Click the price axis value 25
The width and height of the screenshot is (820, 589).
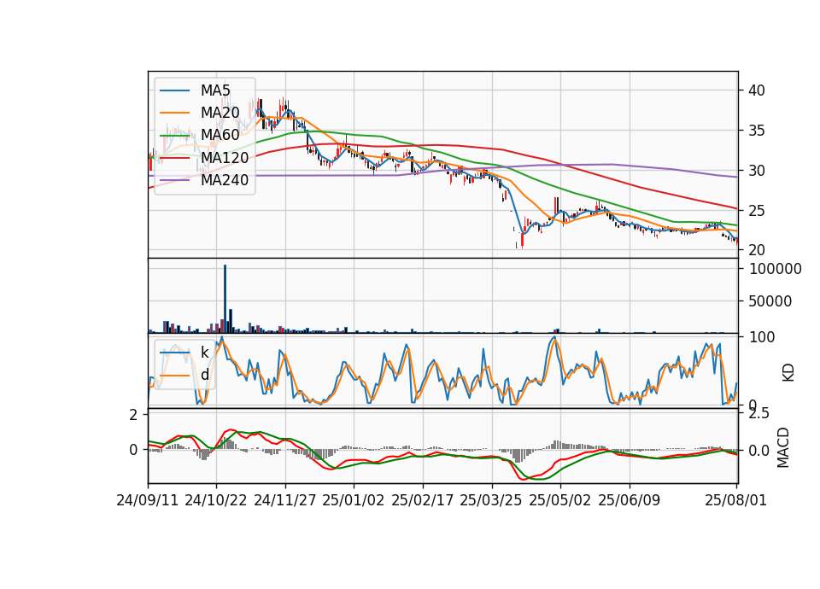pyautogui.click(x=757, y=211)
